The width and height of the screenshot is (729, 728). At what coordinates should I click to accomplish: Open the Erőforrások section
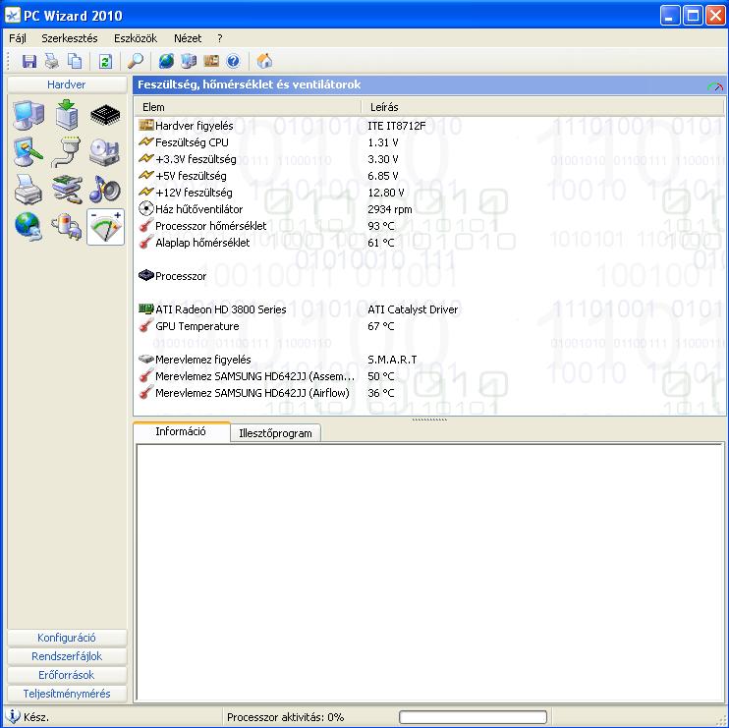point(67,675)
